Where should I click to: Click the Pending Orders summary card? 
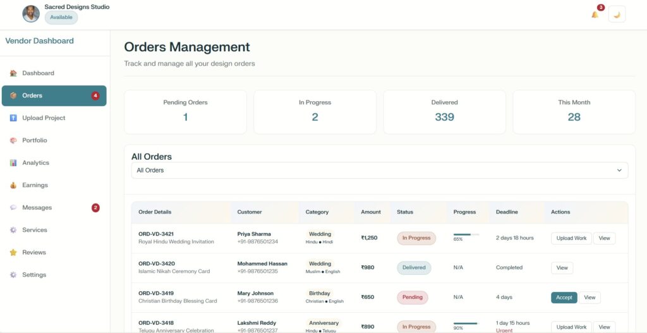(x=185, y=112)
